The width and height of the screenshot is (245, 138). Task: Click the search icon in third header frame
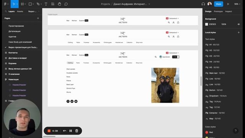[x=156, y=57]
